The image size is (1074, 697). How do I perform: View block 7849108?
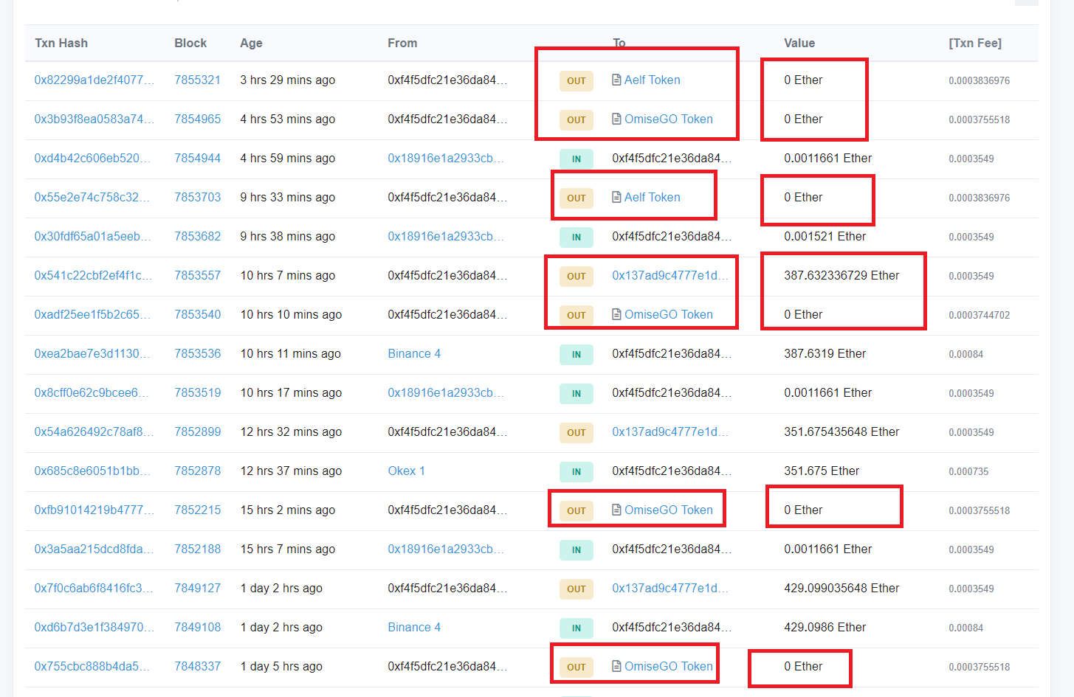pos(198,627)
